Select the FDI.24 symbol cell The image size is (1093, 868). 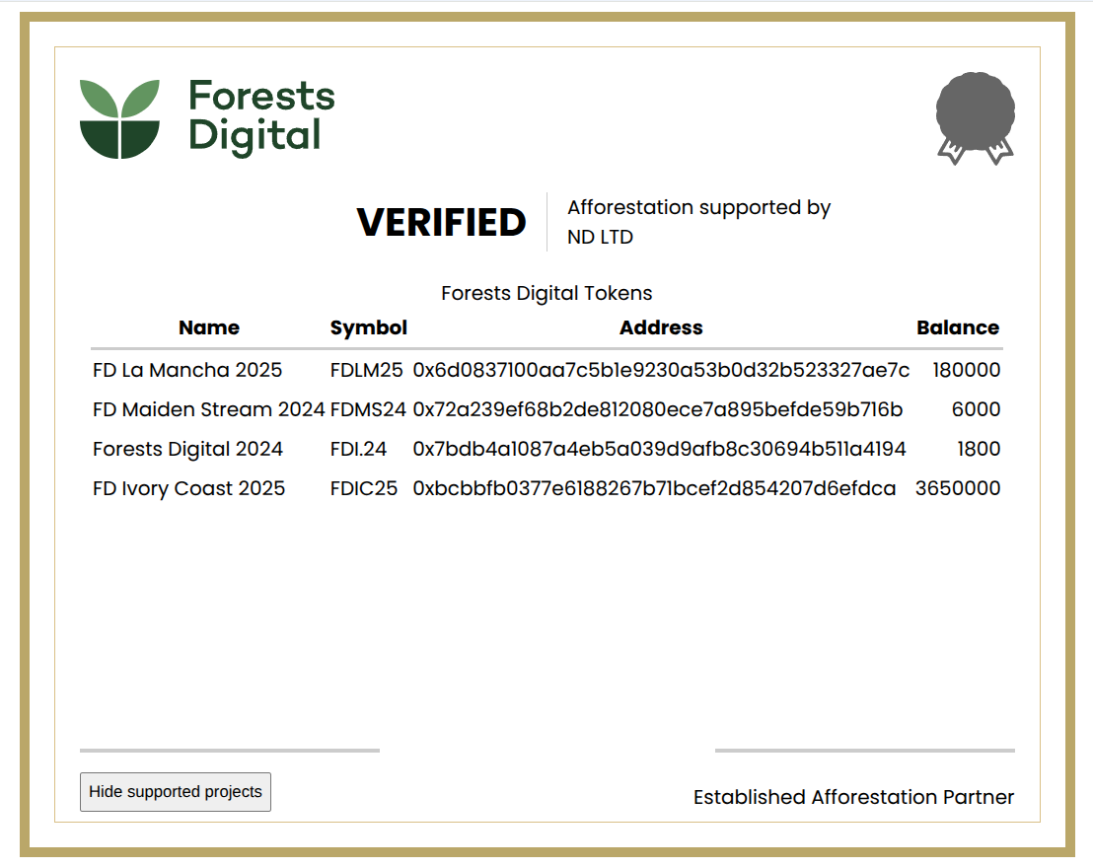pos(358,449)
